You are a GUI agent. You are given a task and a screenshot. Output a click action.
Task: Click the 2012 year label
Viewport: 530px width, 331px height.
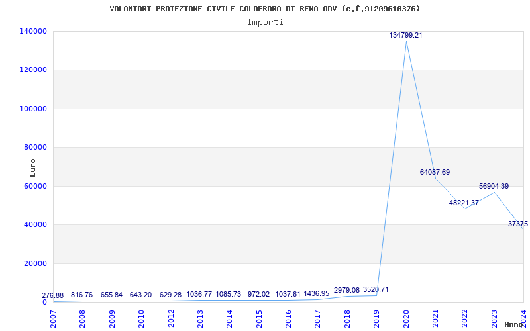pos(171,319)
